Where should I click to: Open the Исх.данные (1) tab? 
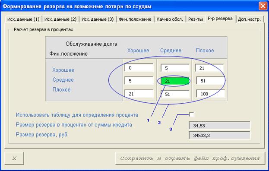[x=23, y=19]
